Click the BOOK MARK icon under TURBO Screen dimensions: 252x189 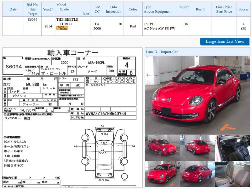click(62, 28)
